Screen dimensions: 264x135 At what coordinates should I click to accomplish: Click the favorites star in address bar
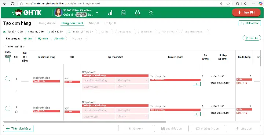(228, 4)
